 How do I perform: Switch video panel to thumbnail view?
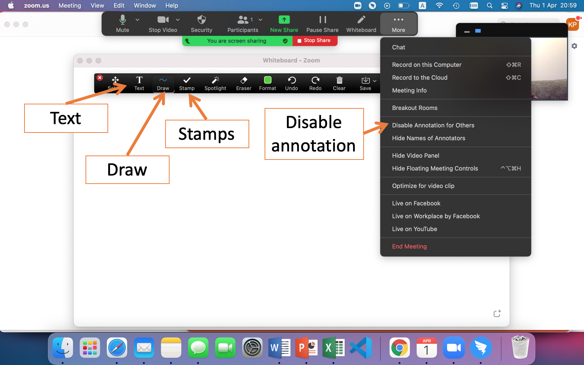tap(478, 31)
